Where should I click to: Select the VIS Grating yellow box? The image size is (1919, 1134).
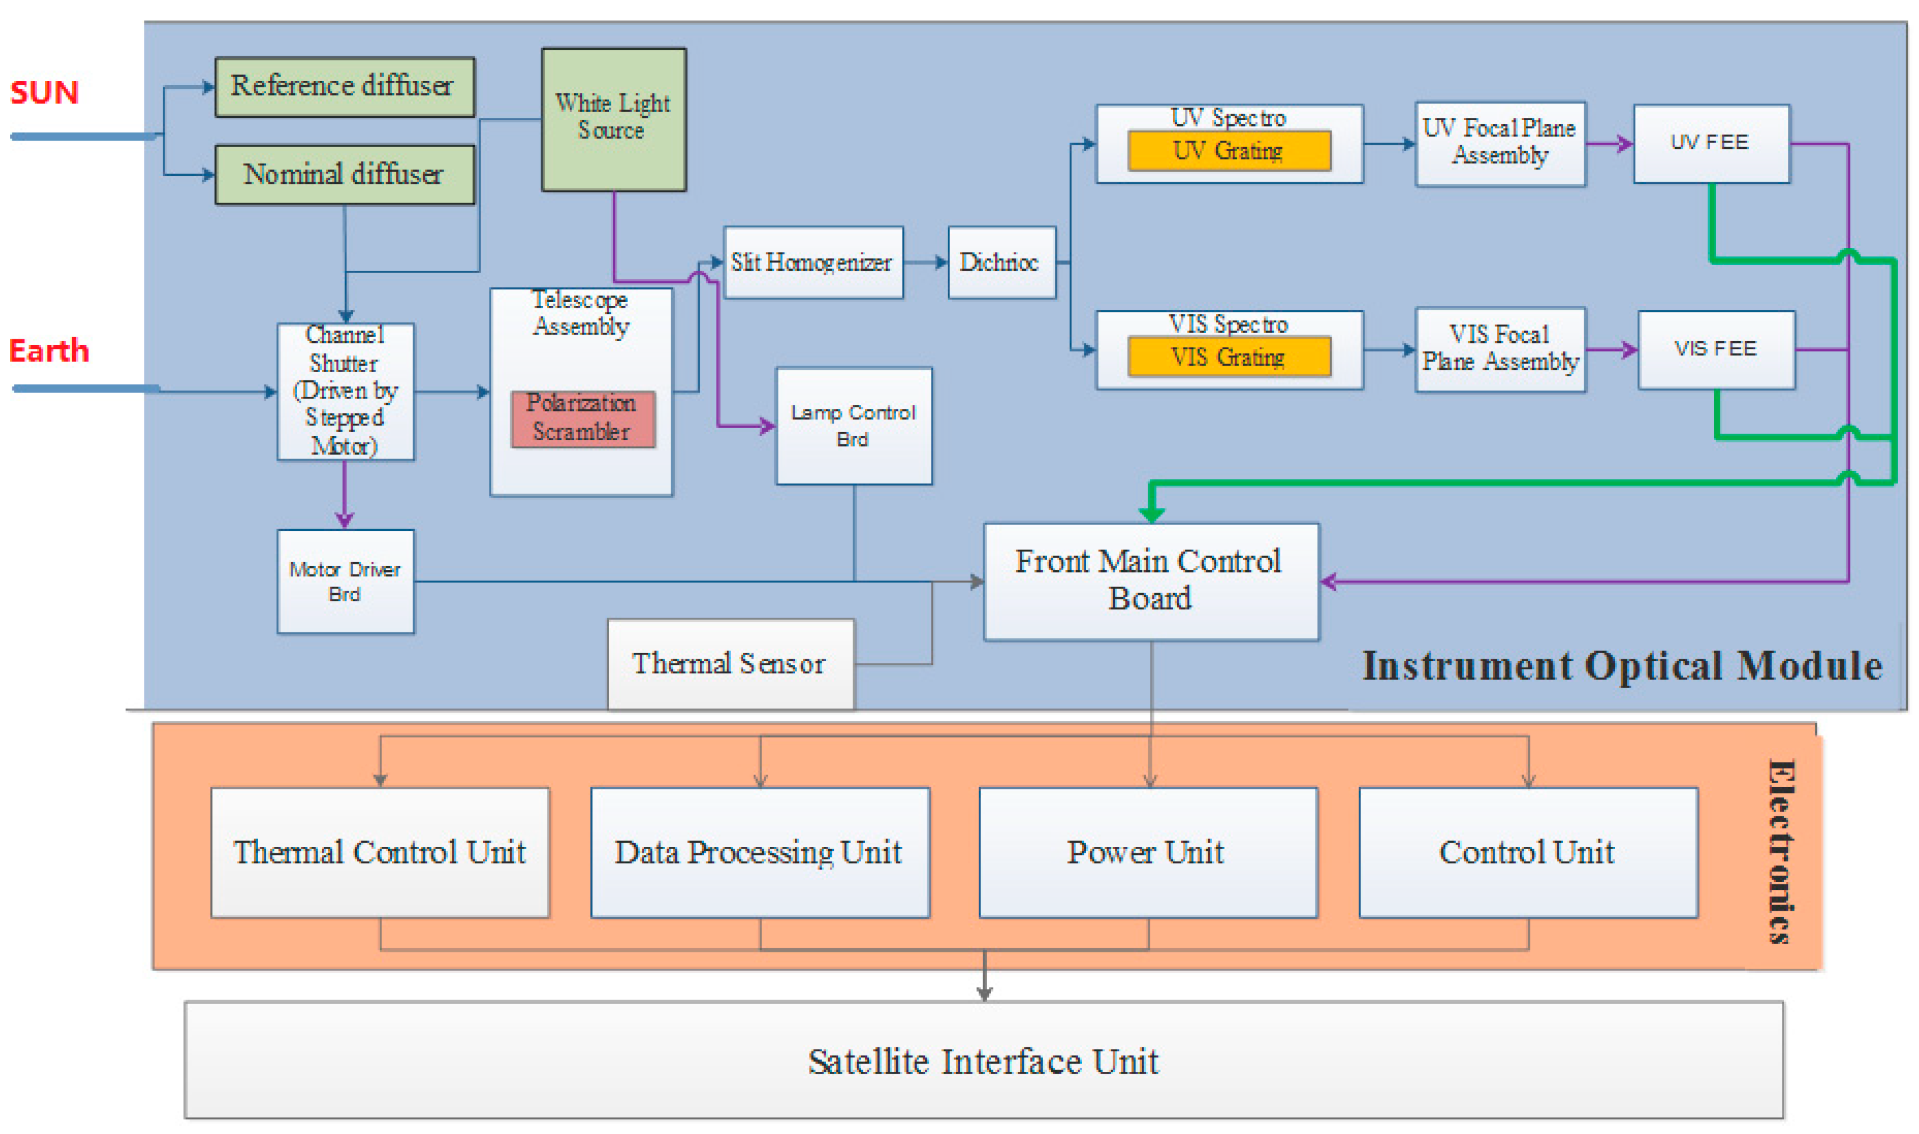(x=1228, y=357)
